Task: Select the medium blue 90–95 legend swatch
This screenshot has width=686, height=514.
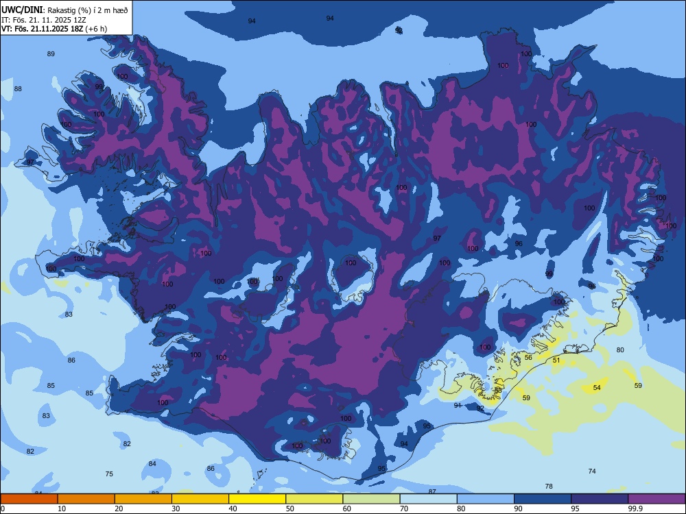Action: pos(543,499)
